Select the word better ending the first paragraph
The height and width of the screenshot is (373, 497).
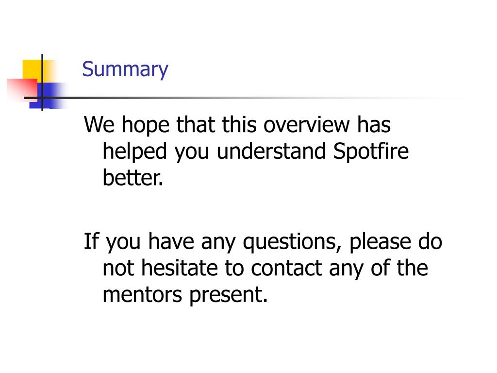click(x=133, y=177)
